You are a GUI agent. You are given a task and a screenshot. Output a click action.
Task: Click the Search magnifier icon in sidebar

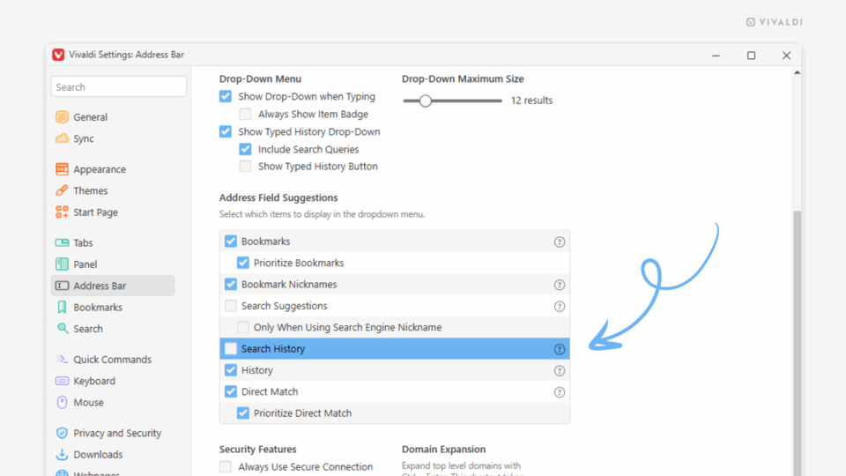click(63, 328)
